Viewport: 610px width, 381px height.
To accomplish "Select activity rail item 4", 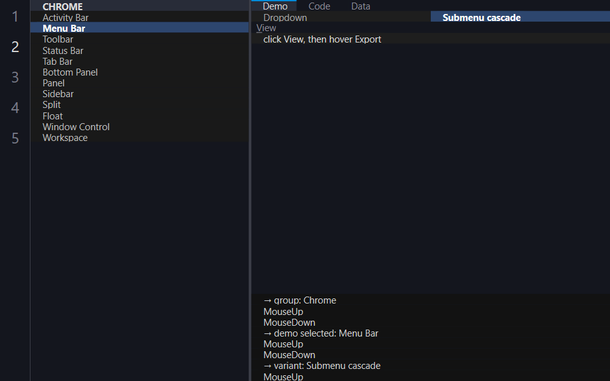I will [15, 107].
